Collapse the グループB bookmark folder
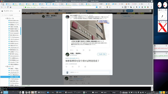168x94 pixels. [6, 19]
